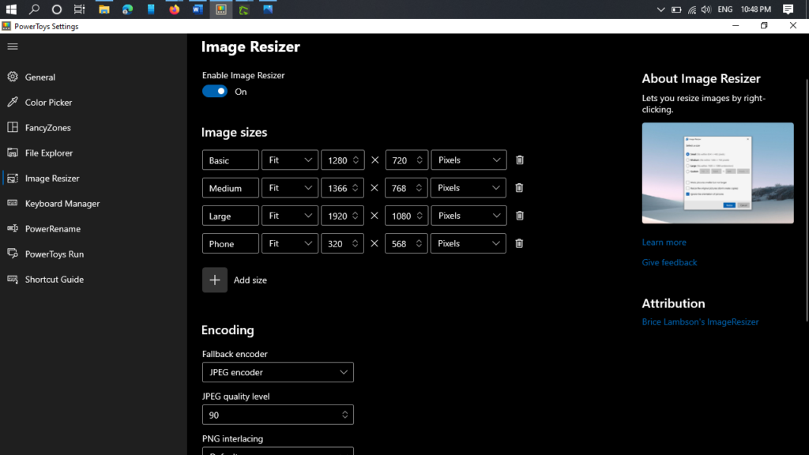The width and height of the screenshot is (809, 455).
Task: Open Task View from the taskbar
Action: (79, 9)
